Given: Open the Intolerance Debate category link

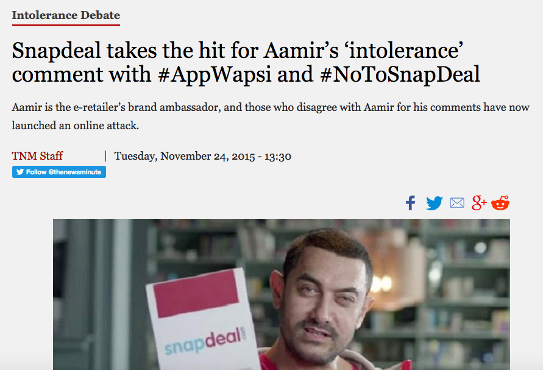Looking at the screenshot, I should [66, 15].
